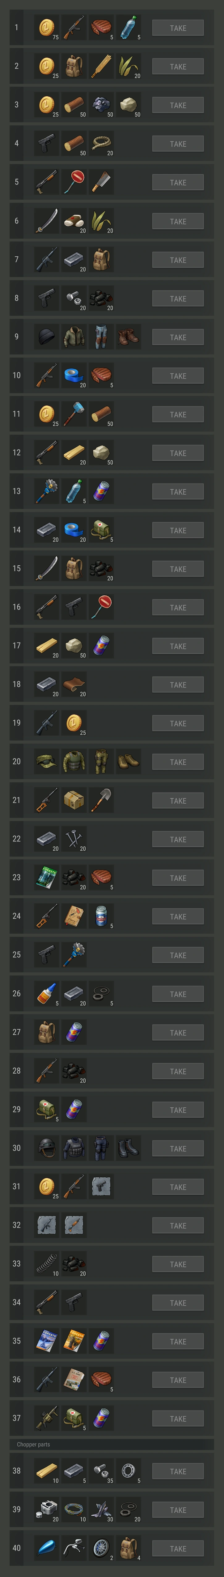Select the water bottle icon in row 1
The image size is (224, 1577).
(x=128, y=28)
